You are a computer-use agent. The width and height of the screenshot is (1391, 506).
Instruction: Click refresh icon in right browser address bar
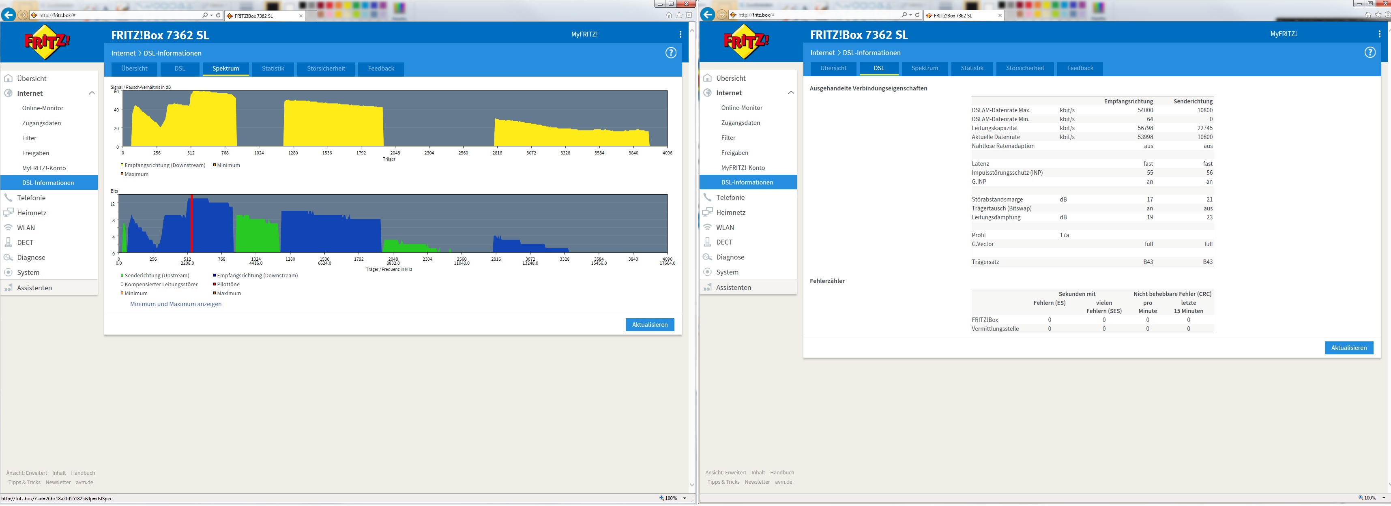pyautogui.click(x=917, y=15)
